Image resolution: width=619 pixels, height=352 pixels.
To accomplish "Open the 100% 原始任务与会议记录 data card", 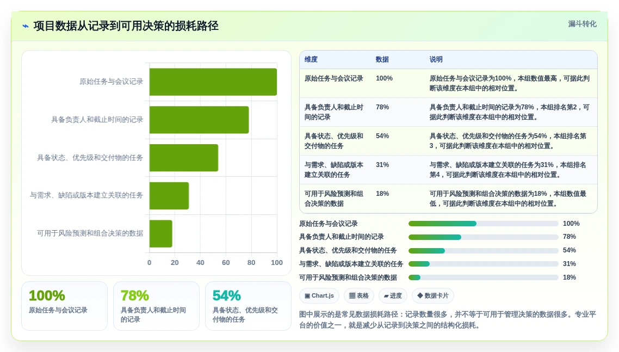I will pyautogui.click(x=64, y=306).
